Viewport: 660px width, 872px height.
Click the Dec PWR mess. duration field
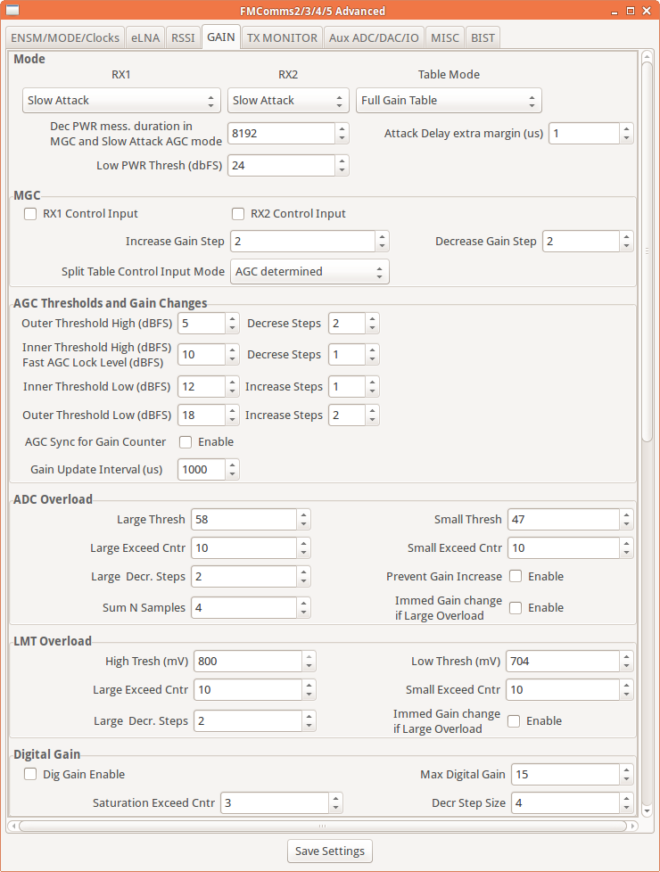[282, 134]
